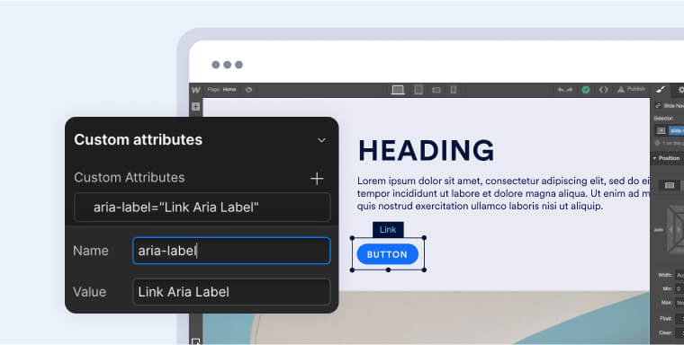Click the spacing box control
The width and height of the screenshot is (684, 345).
(675, 230)
